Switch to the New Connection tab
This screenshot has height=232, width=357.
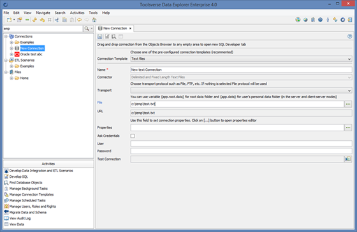pos(115,28)
